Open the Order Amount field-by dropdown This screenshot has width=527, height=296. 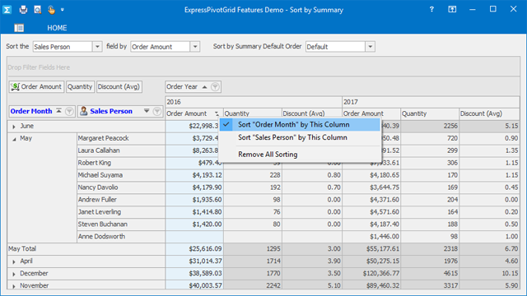pos(195,47)
